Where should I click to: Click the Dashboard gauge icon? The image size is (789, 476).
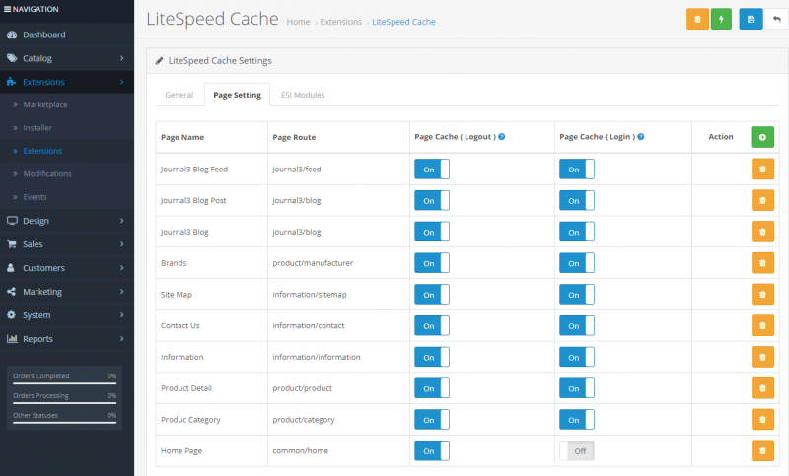(12, 34)
